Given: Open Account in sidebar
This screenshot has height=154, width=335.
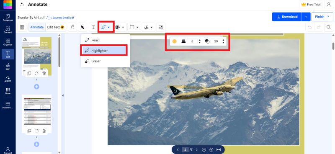Looking at the screenshot, I should (x=8, y=150).
